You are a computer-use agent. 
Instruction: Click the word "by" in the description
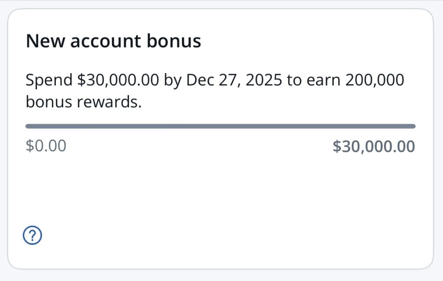pos(173,81)
